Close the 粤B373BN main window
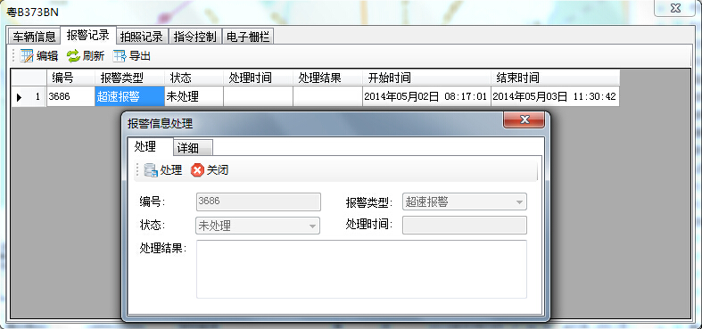The height and width of the screenshot is (329, 702). tap(676, 8)
